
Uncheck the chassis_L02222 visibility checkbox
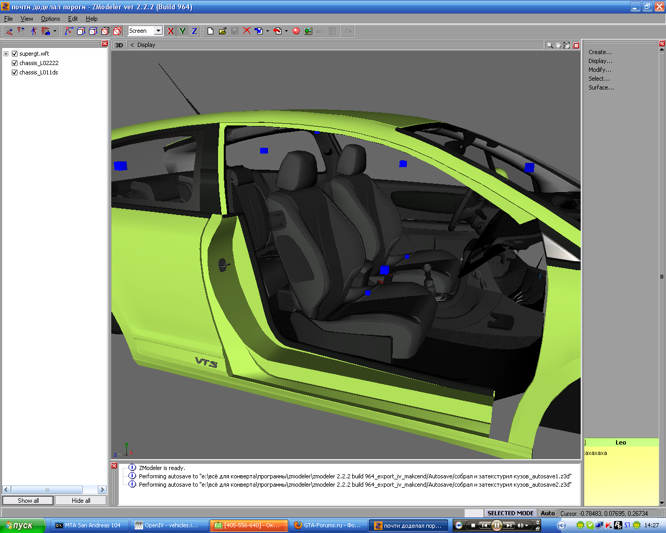(x=15, y=63)
